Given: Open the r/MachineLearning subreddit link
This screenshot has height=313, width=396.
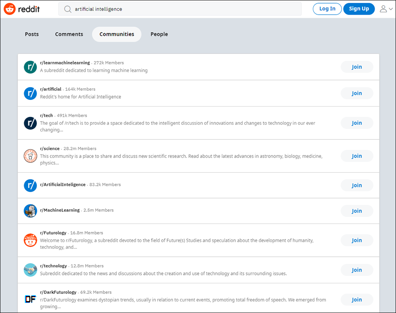Looking at the screenshot, I should tap(60, 210).
